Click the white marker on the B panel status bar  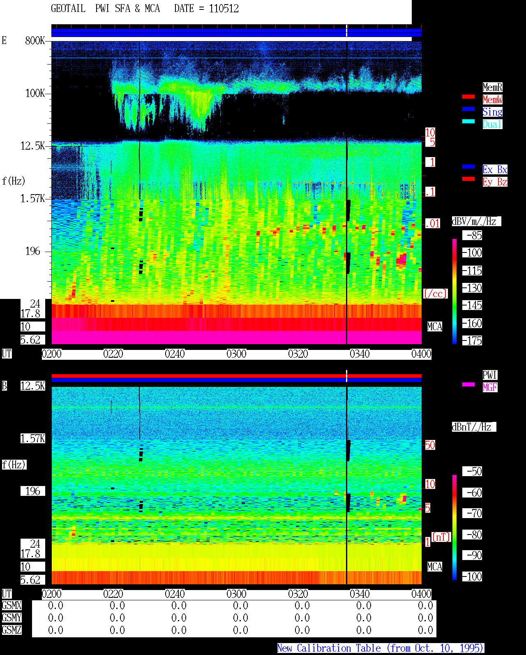pos(347,376)
